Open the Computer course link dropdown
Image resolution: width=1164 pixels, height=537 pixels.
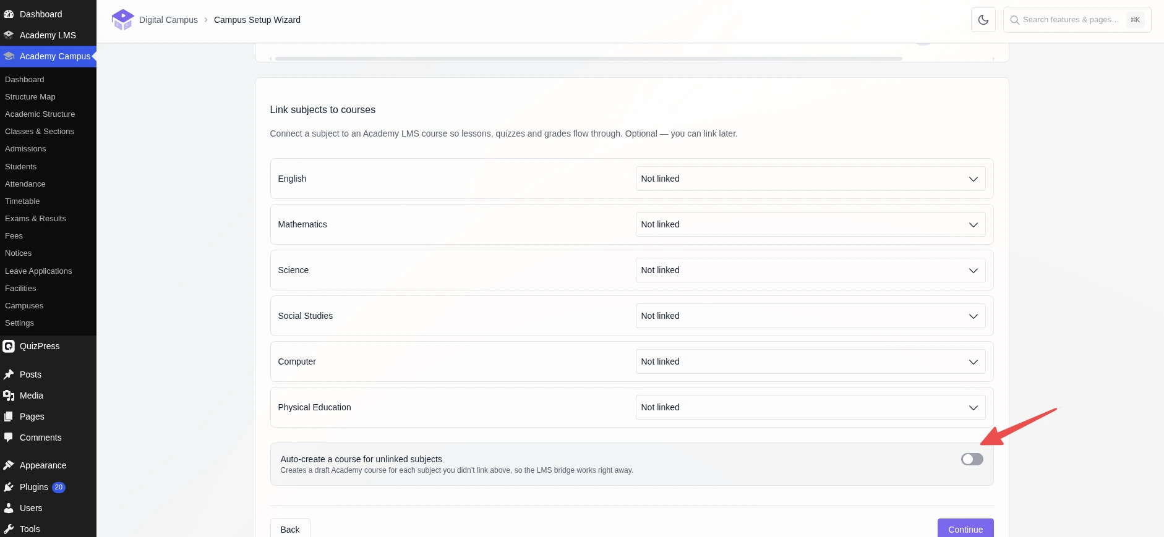pyautogui.click(x=810, y=362)
